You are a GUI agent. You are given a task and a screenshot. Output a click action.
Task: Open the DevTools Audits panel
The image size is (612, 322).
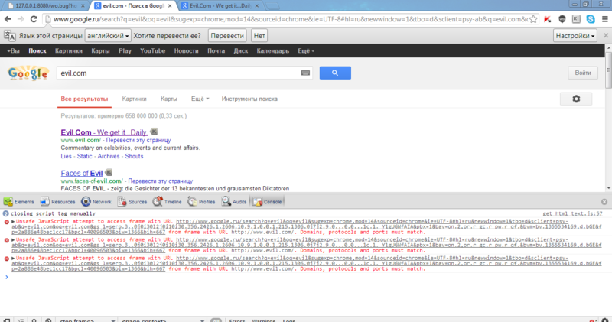tap(234, 201)
